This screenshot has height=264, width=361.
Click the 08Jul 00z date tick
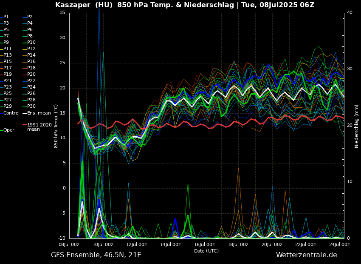(x=69, y=244)
